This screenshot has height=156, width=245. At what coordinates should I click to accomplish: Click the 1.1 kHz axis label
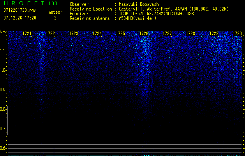coord(3,51)
